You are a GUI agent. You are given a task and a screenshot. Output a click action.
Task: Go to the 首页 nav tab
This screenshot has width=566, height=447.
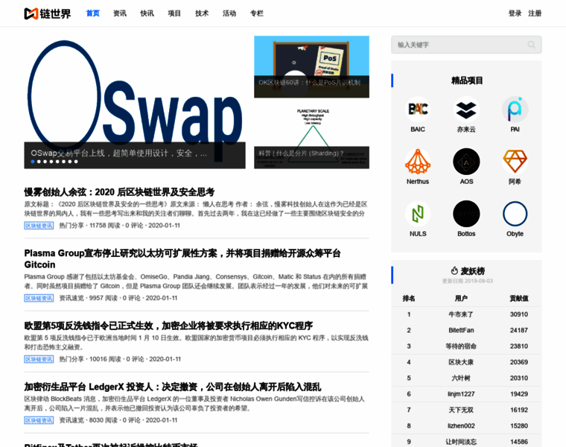[x=93, y=13]
